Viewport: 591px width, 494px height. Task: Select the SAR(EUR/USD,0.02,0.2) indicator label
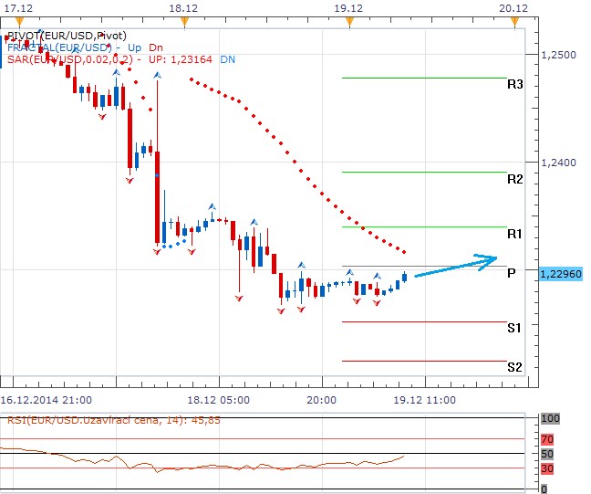pyautogui.click(x=69, y=58)
